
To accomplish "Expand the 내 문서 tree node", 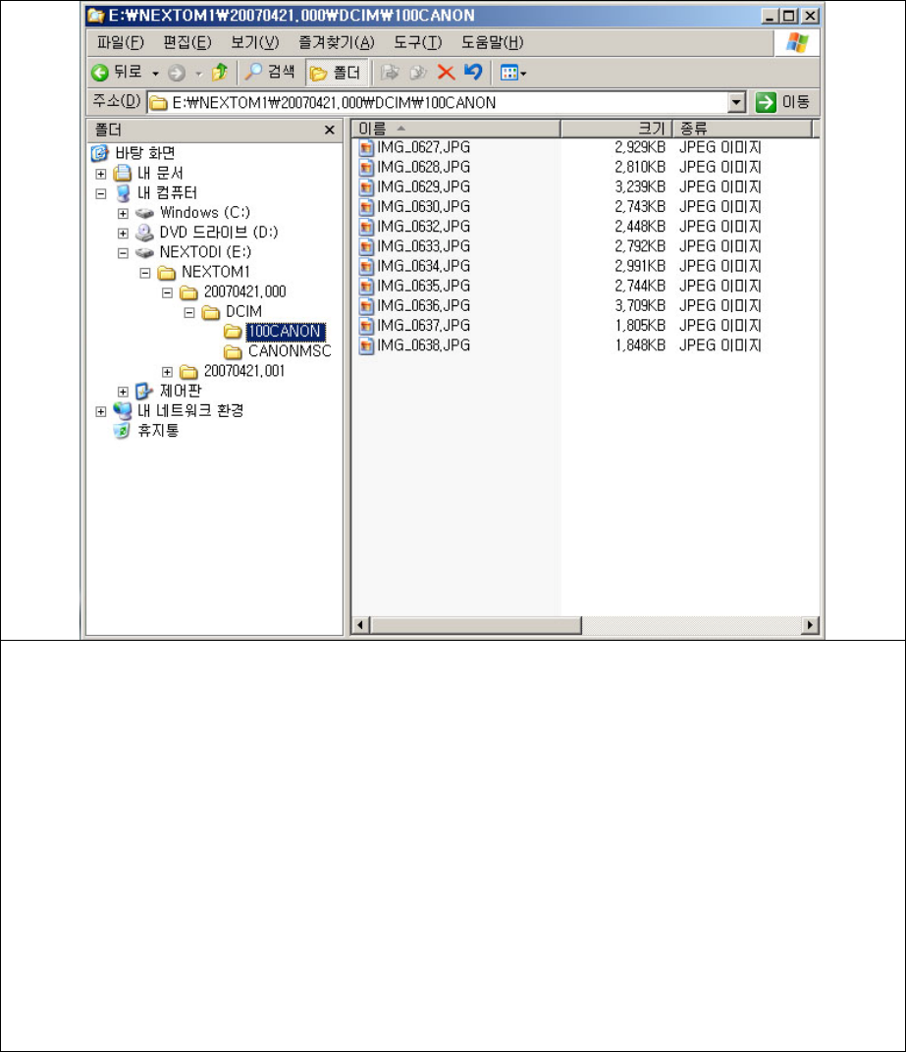I will pyautogui.click(x=101, y=174).
